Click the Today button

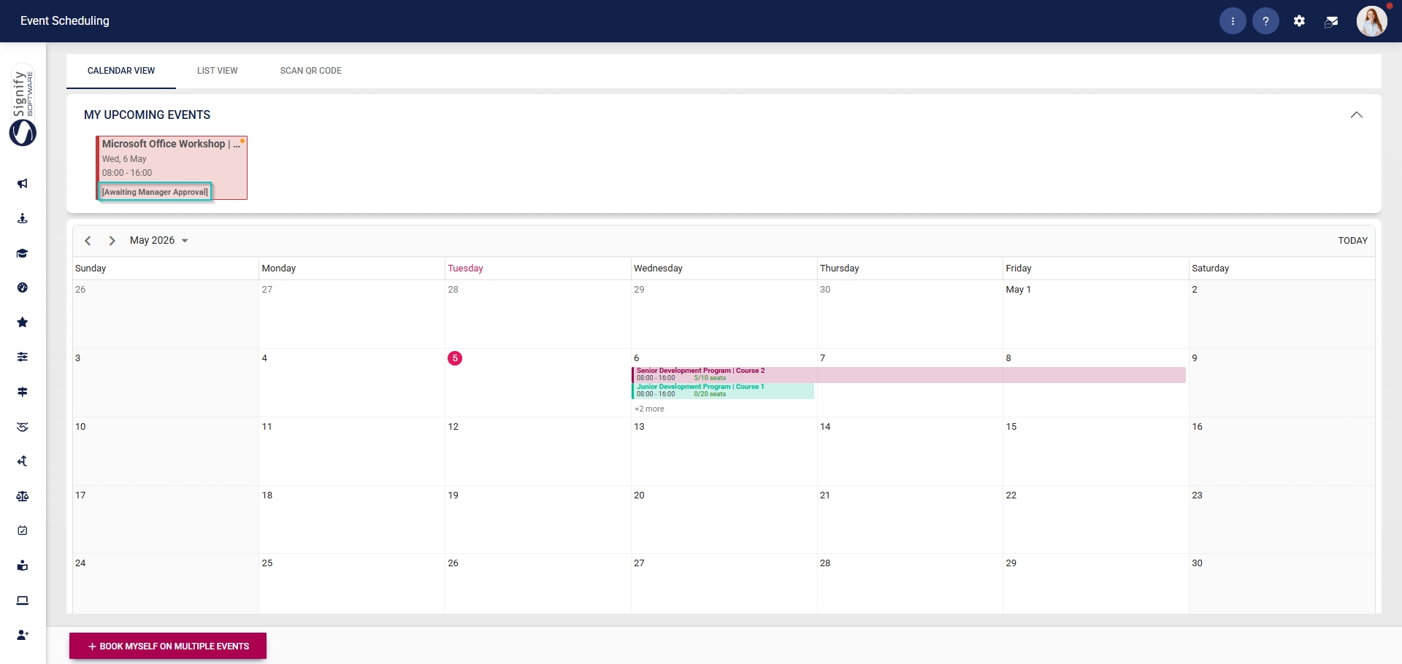point(1353,241)
